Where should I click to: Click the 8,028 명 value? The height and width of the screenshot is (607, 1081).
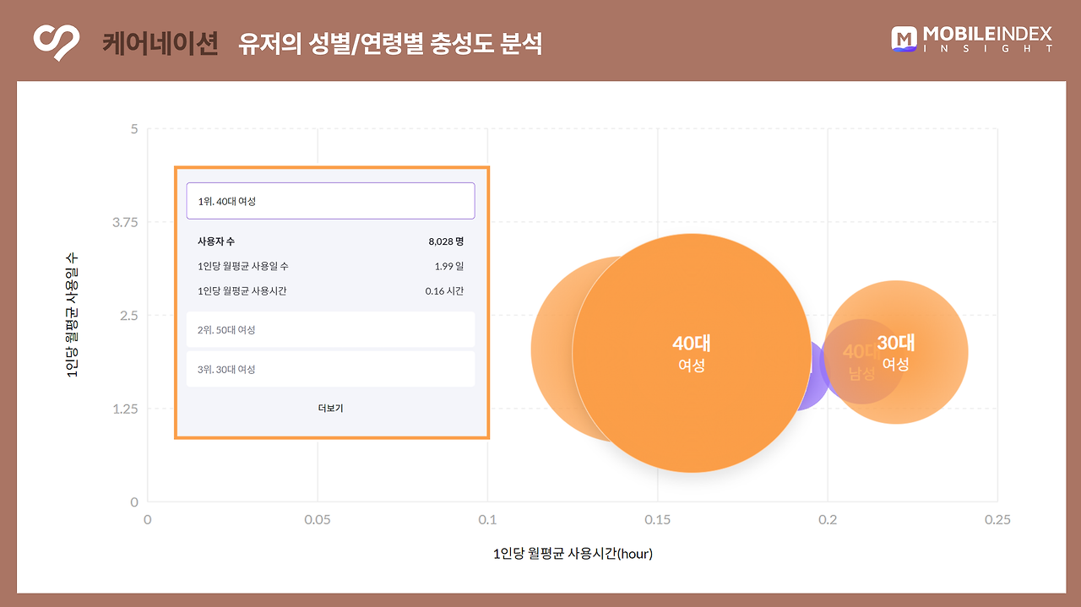pos(446,241)
